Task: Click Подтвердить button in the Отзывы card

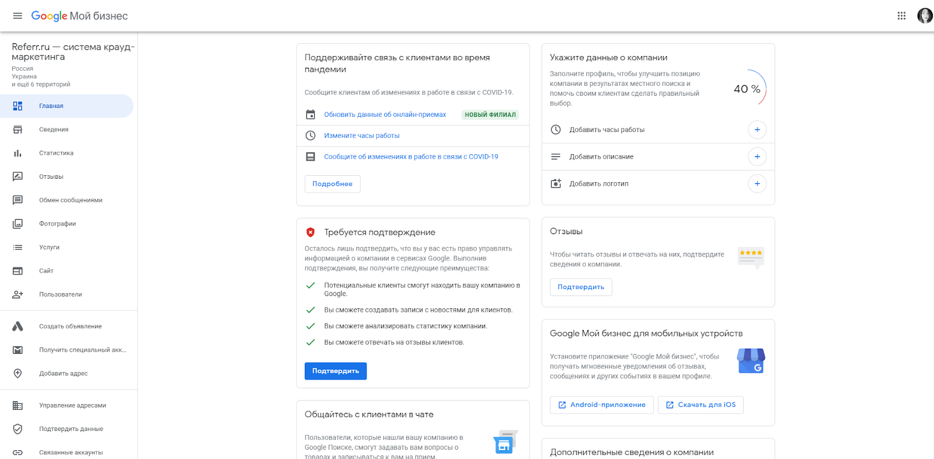Action: (x=581, y=287)
